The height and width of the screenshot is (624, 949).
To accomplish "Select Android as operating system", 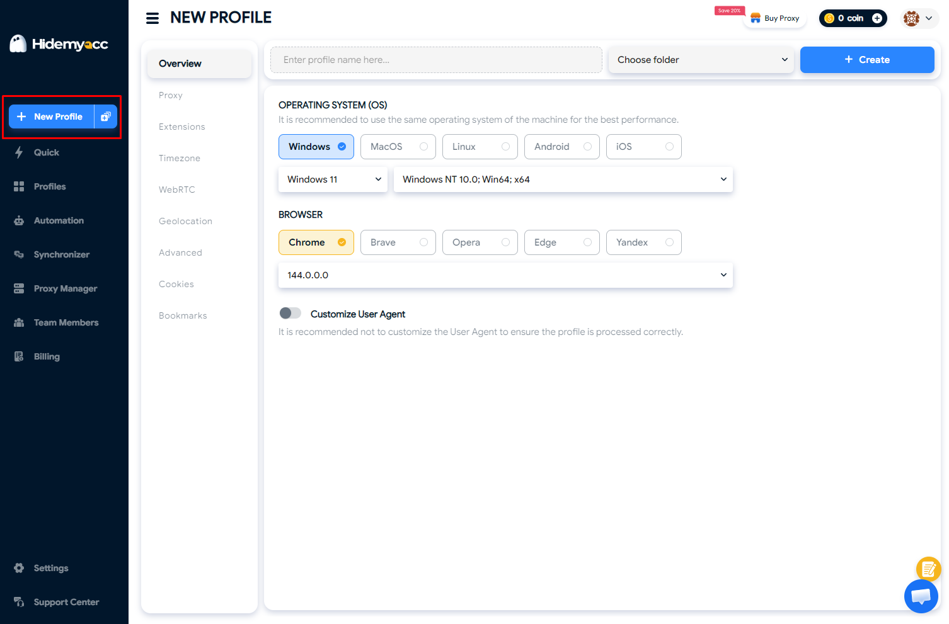I will click(561, 147).
